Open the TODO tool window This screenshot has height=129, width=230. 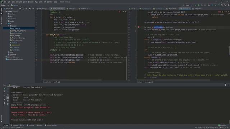(40, 125)
